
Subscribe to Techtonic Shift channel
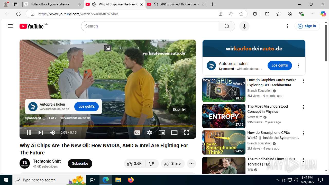point(80,164)
